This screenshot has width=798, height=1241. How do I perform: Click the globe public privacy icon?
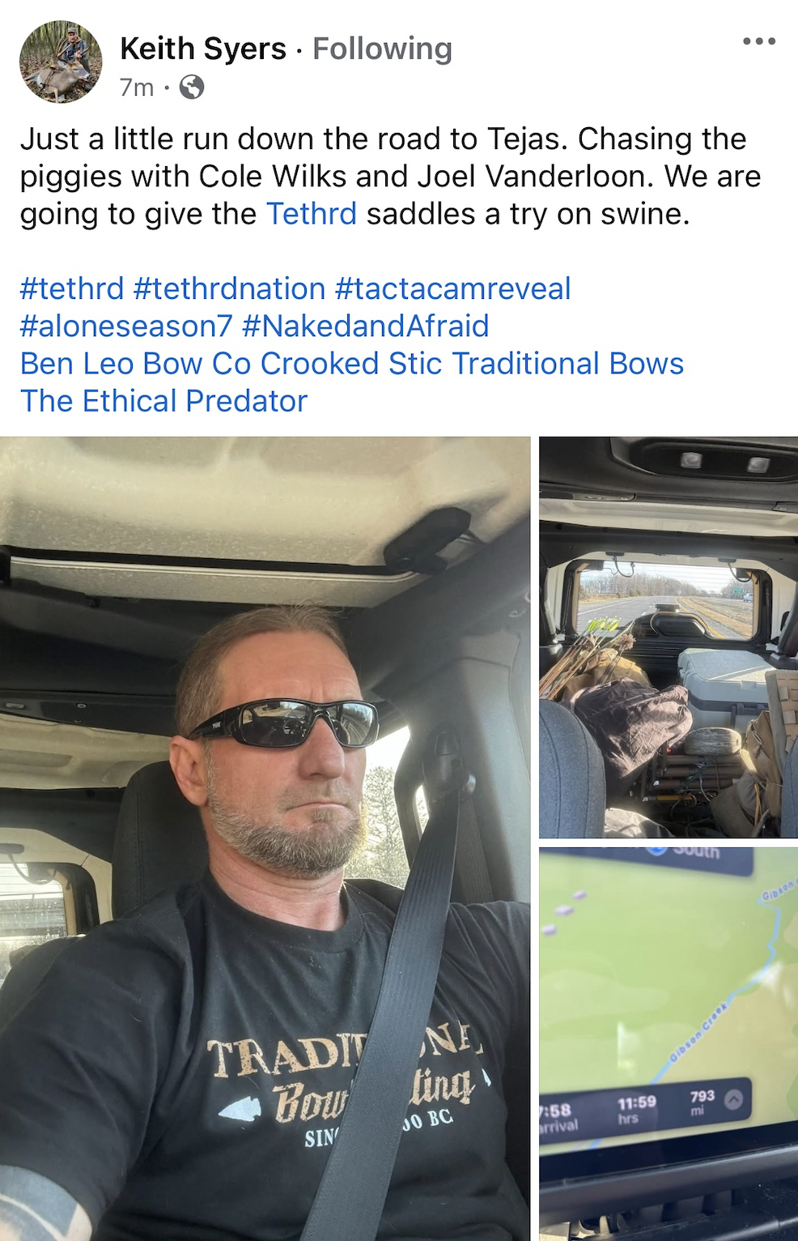click(x=192, y=87)
